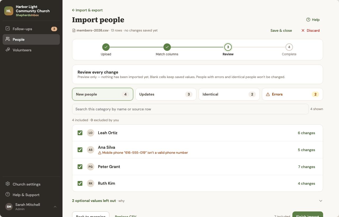The image size is (339, 217).
Task: Click the Complete step 4 circle
Action: 289,47
